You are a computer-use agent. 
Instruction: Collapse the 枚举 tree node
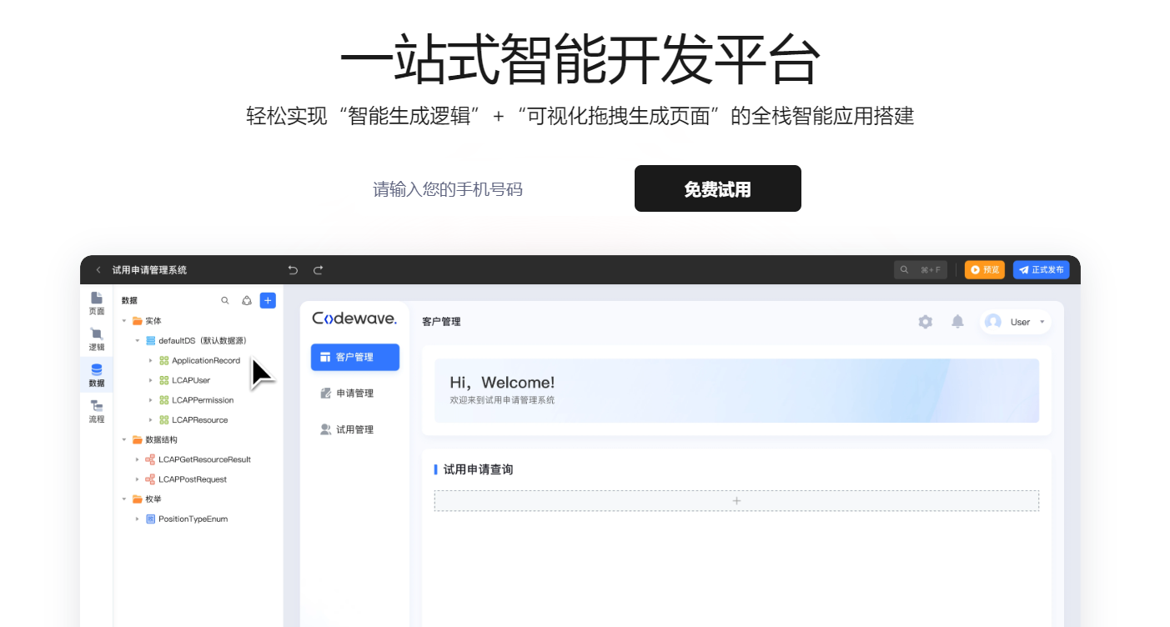coord(124,499)
